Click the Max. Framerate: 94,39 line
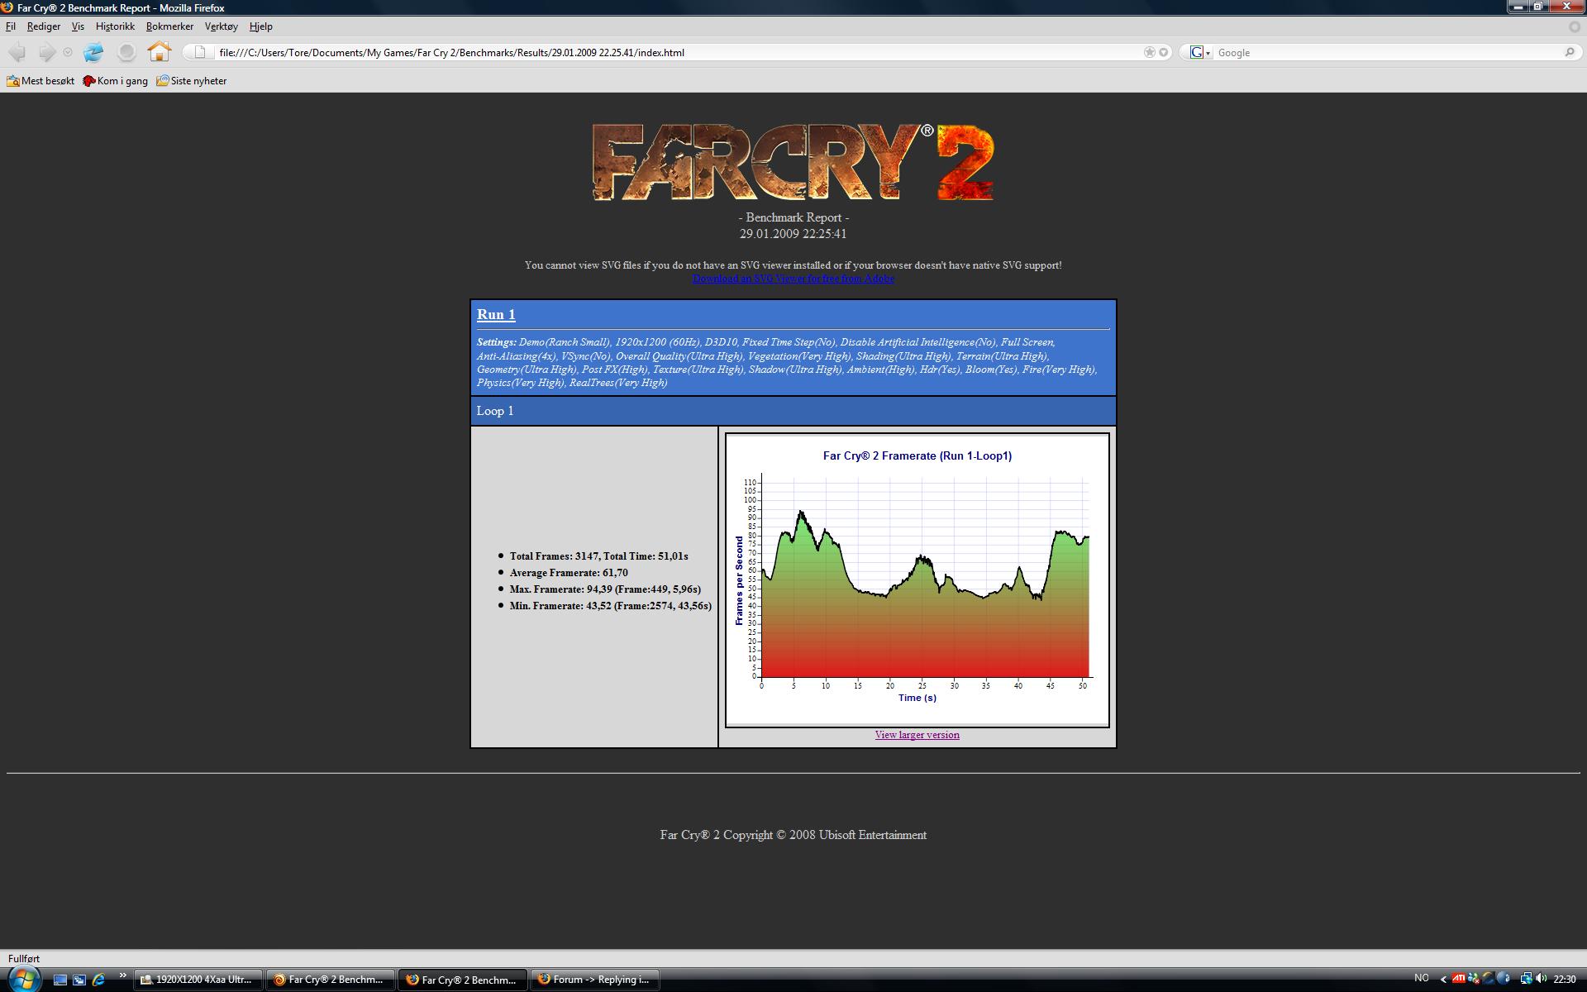Image resolution: width=1587 pixels, height=992 pixels. click(x=605, y=589)
